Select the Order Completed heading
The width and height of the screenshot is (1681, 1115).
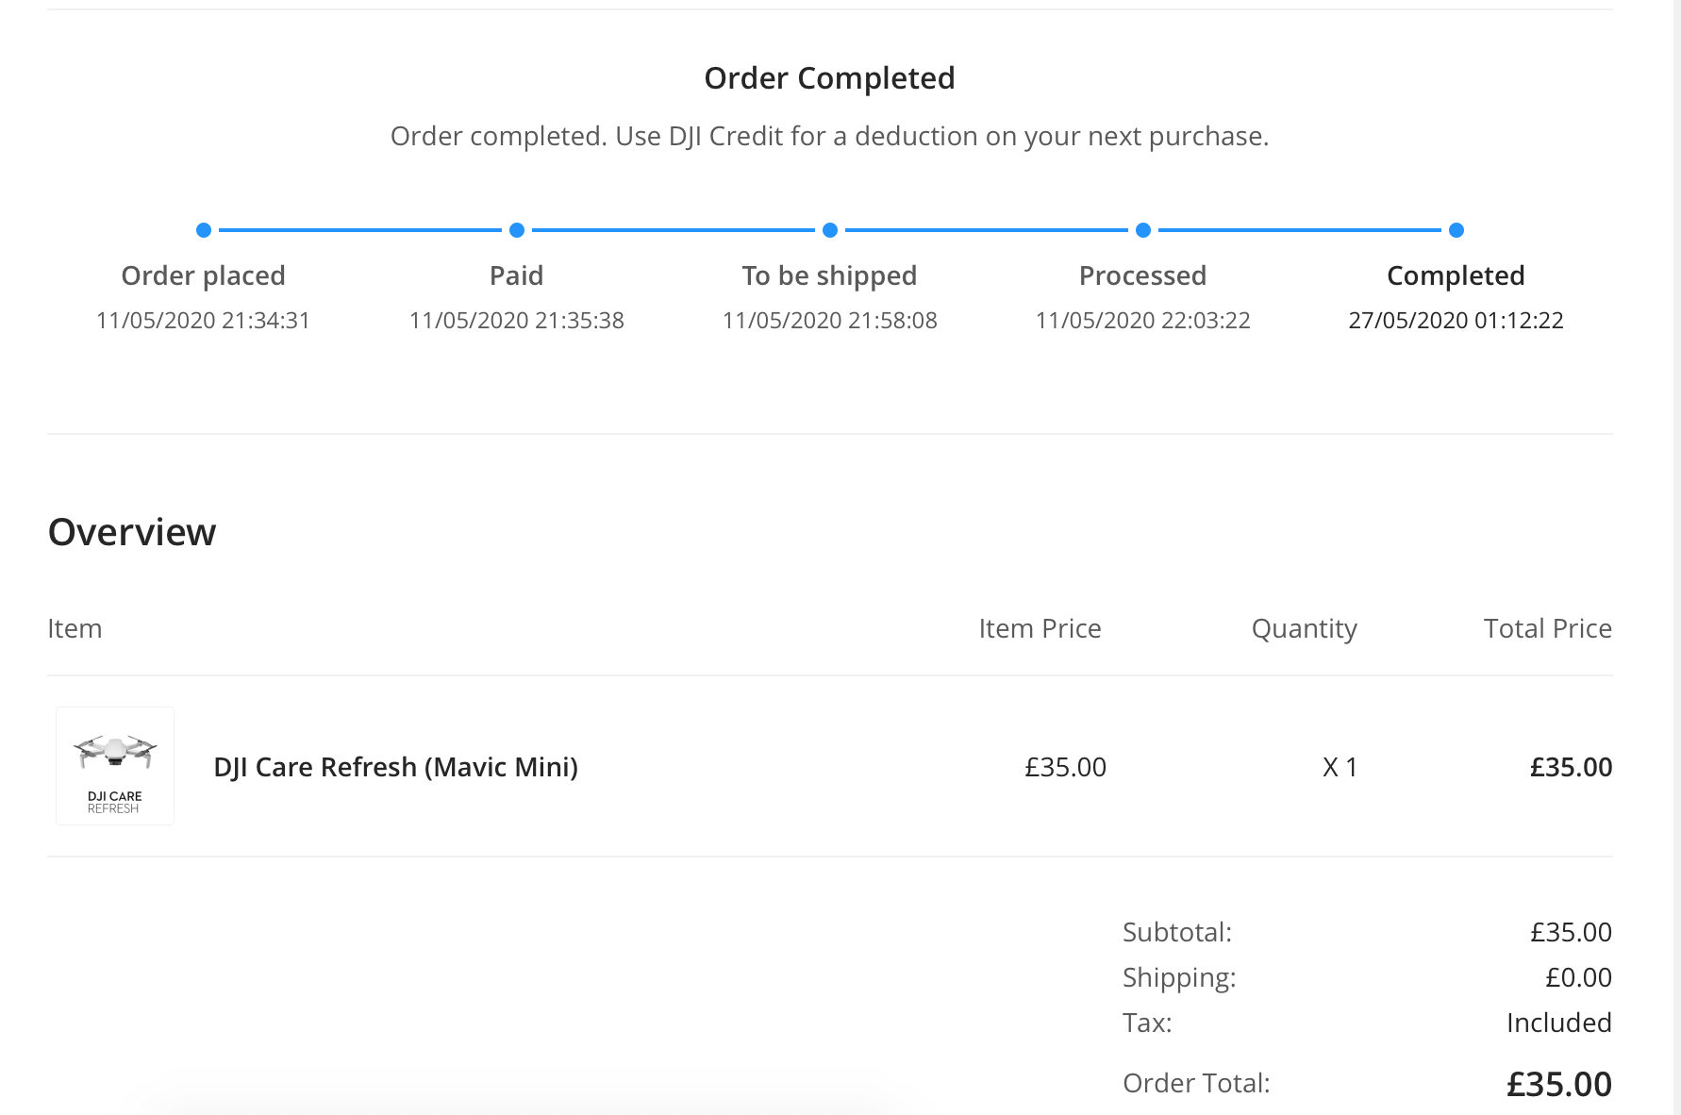click(x=830, y=78)
